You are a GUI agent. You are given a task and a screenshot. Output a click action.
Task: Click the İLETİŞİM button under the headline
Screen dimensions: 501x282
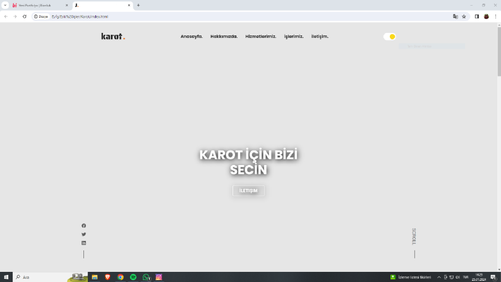[248, 190]
